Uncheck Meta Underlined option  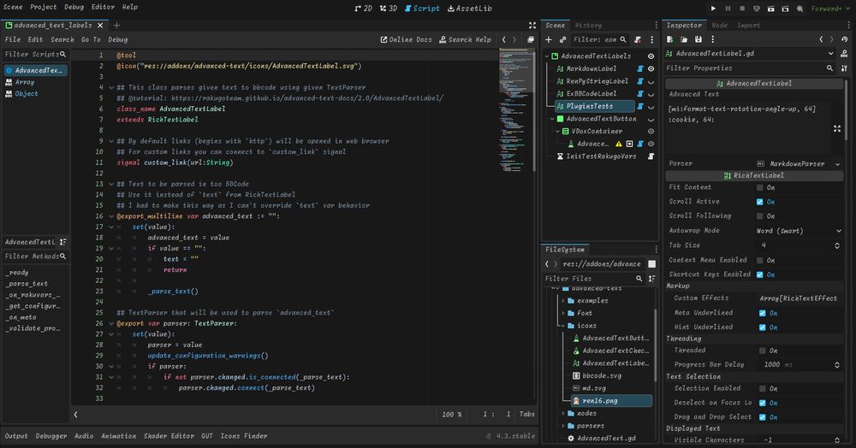click(x=762, y=313)
